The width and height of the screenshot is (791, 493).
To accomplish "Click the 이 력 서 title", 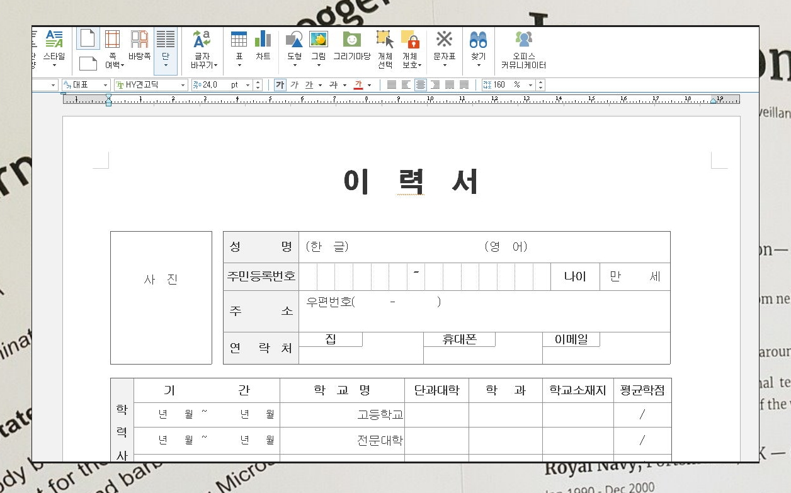I will tap(411, 182).
